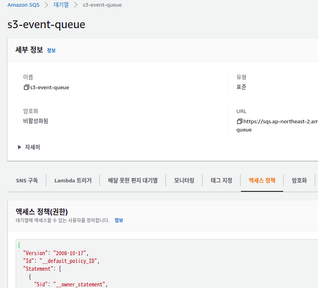Click the 이름 field label
Viewport: 318px width, 288px height.
coord(28,77)
